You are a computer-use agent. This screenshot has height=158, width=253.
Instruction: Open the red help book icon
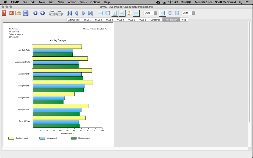click(4, 13)
